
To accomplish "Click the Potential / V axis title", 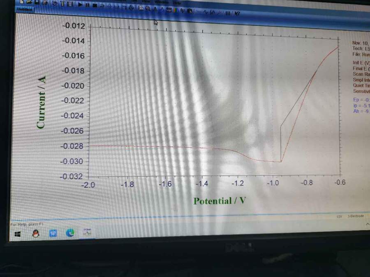I will [219, 201].
